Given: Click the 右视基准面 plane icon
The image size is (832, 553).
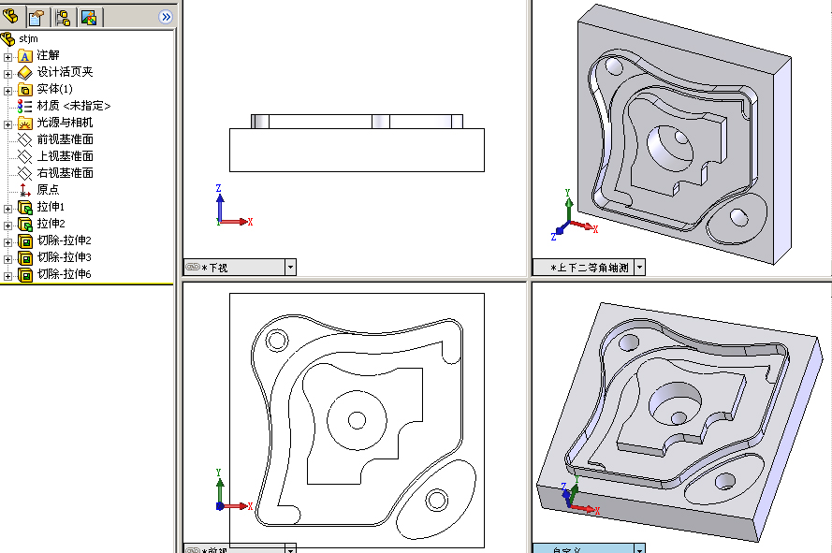Looking at the screenshot, I should pos(25,173).
